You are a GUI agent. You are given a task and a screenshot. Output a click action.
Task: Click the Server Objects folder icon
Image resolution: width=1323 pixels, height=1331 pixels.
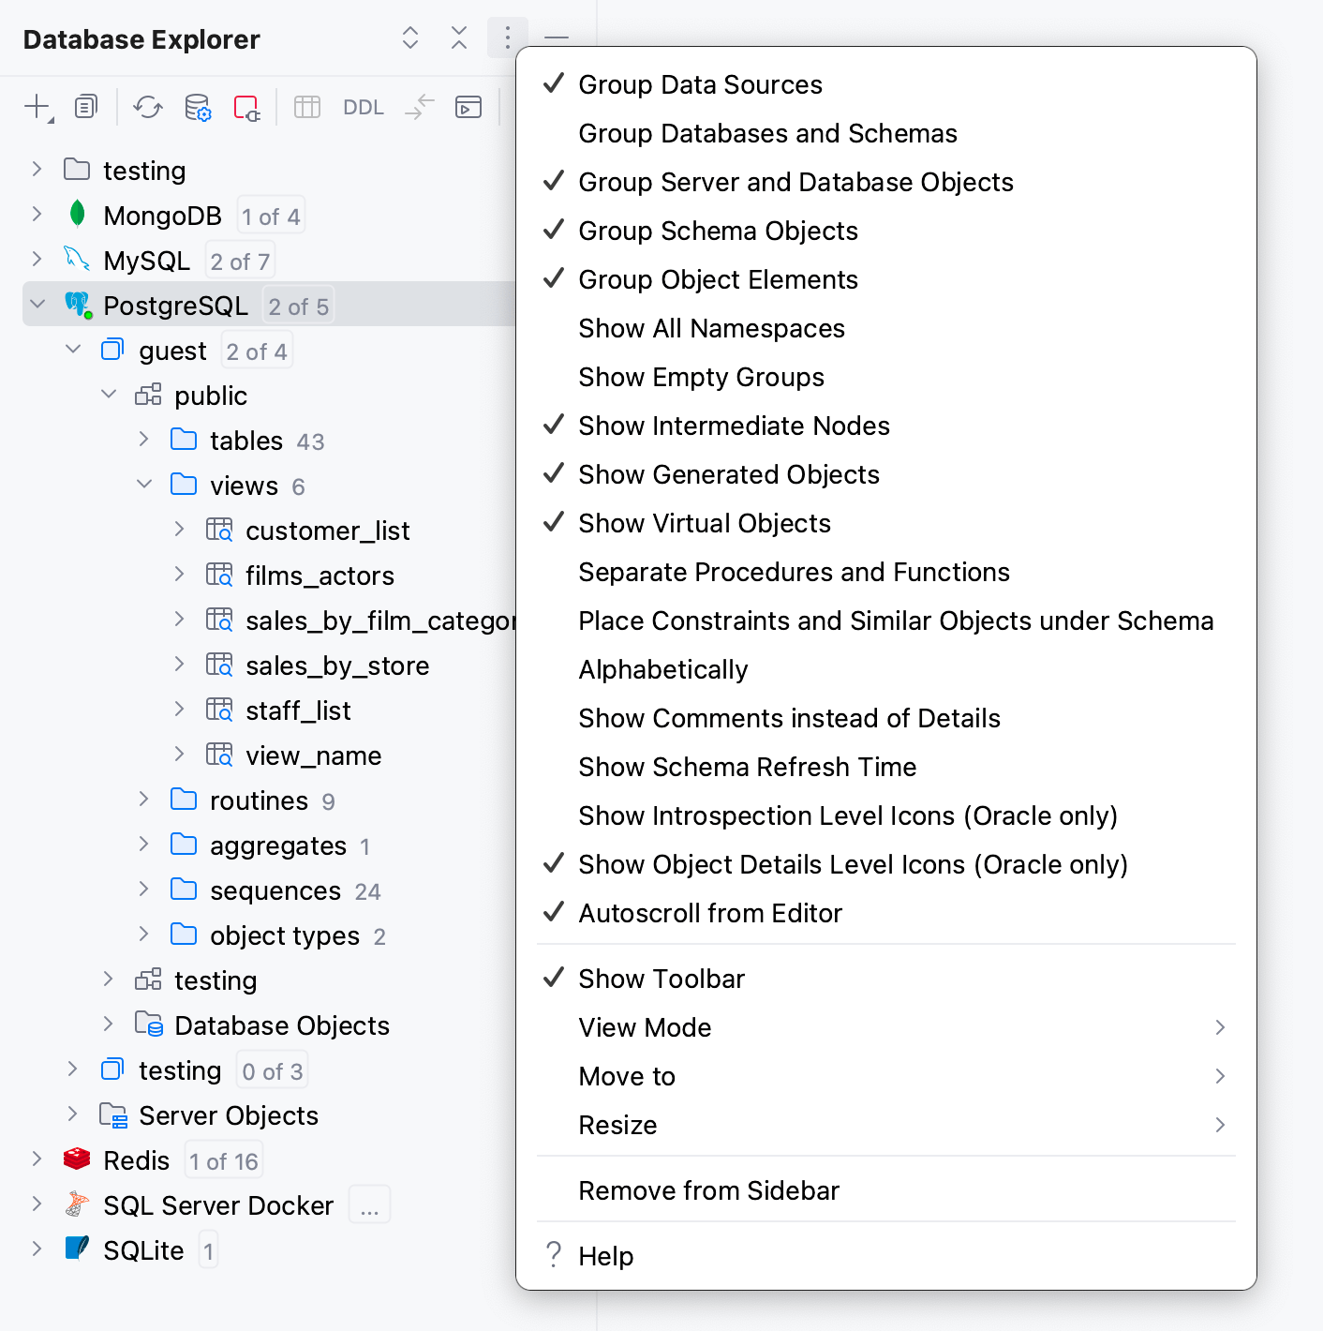click(x=113, y=1114)
